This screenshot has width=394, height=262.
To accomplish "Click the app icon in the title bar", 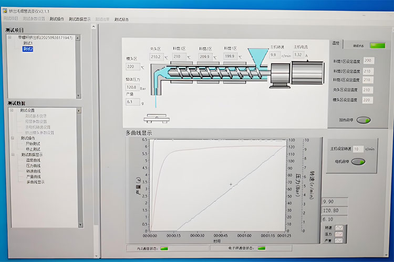I will pyautogui.click(x=5, y=10).
